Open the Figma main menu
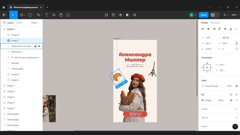240x135 pixels. [x=4, y=15]
